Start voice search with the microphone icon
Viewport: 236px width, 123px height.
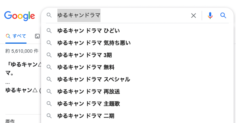(210, 16)
